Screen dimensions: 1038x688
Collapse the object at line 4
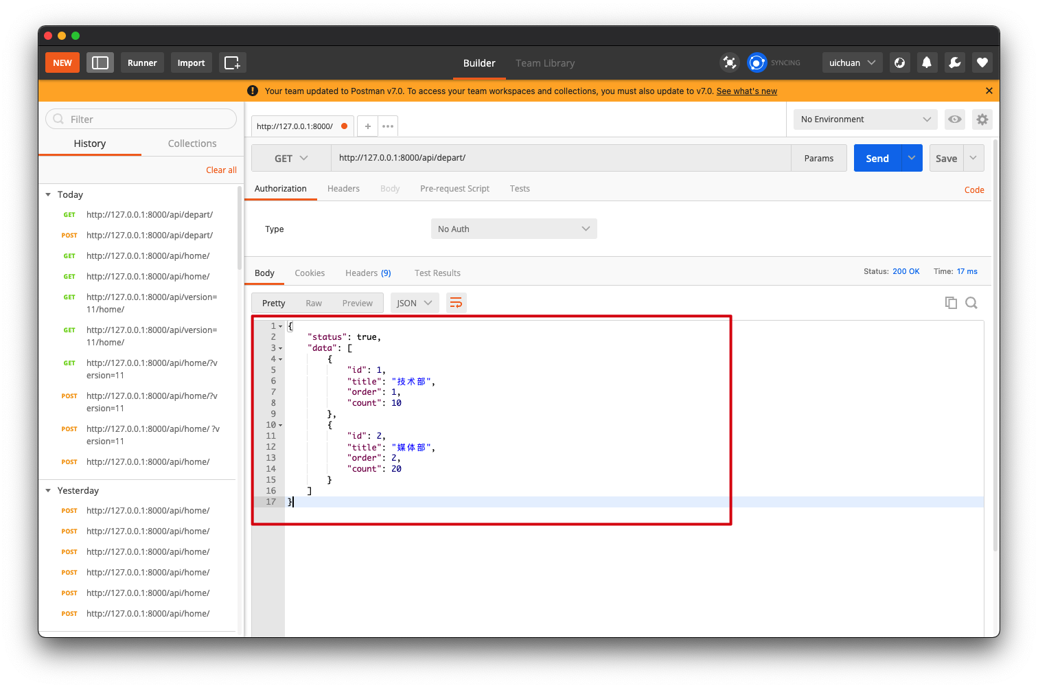point(281,359)
